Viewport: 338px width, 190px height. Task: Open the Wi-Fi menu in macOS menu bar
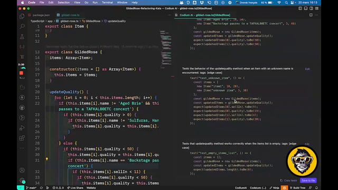279,3
